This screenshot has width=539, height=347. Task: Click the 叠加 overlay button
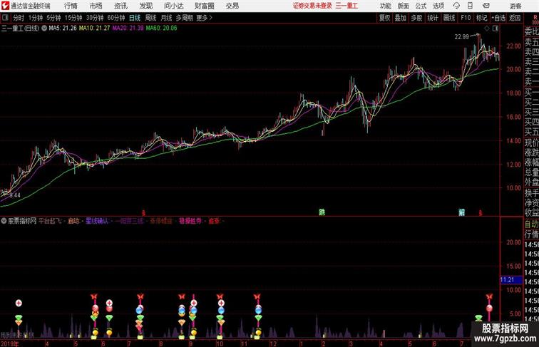pos(401,18)
